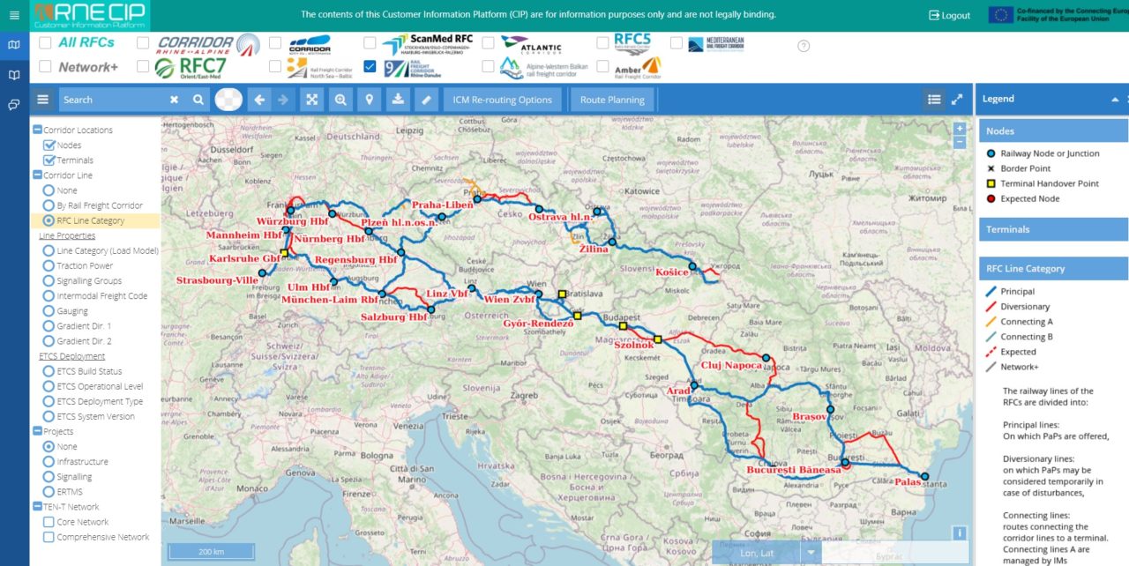Go back to previous map view arrow
This screenshot has width=1129, height=566.
259,100
